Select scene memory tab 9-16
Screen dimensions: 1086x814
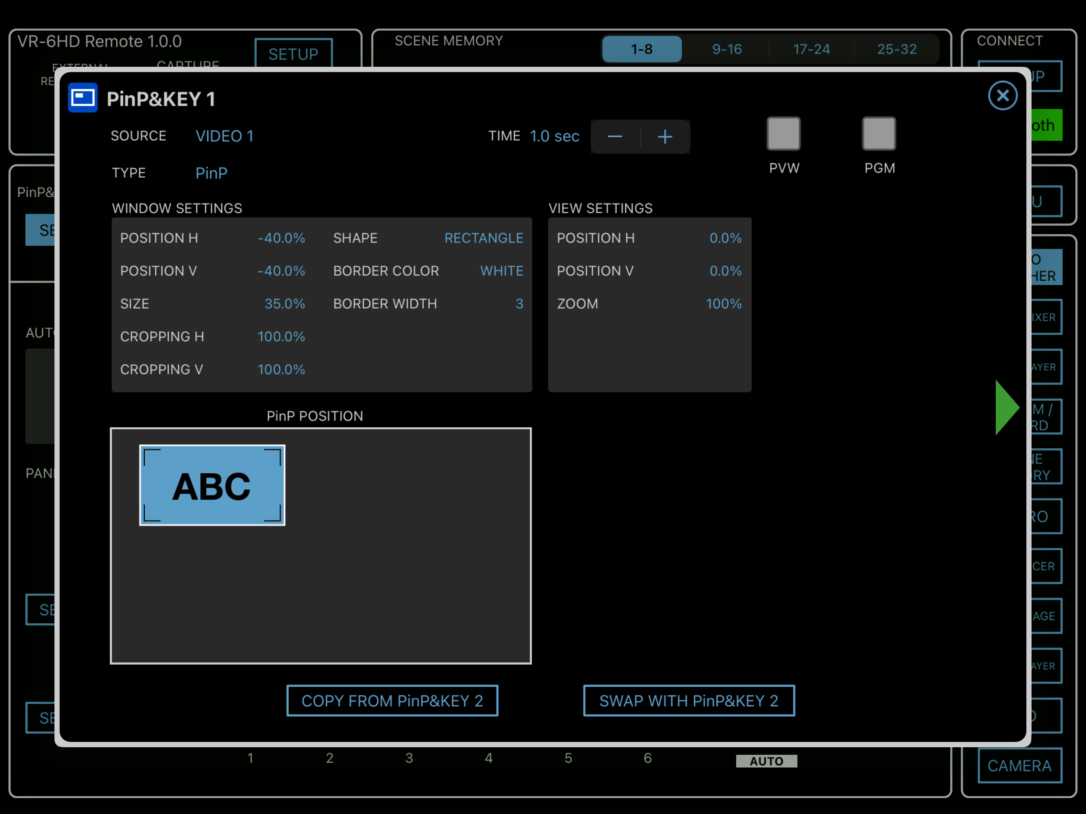coord(727,49)
